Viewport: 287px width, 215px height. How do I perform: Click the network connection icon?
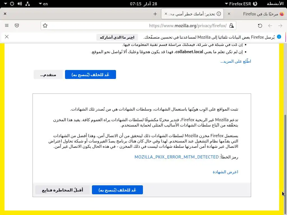tap(28, 4)
